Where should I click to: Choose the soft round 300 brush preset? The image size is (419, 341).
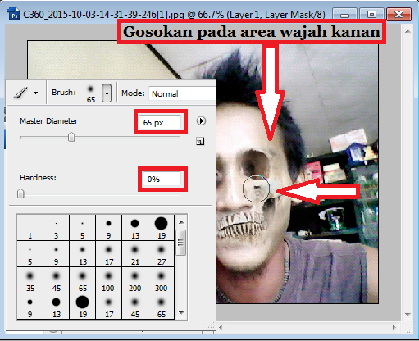point(162,280)
